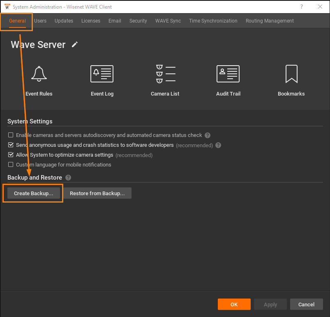Screen dimensions: 330x317
Task: Click the Camera List label
Action: click(x=165, y=94)
